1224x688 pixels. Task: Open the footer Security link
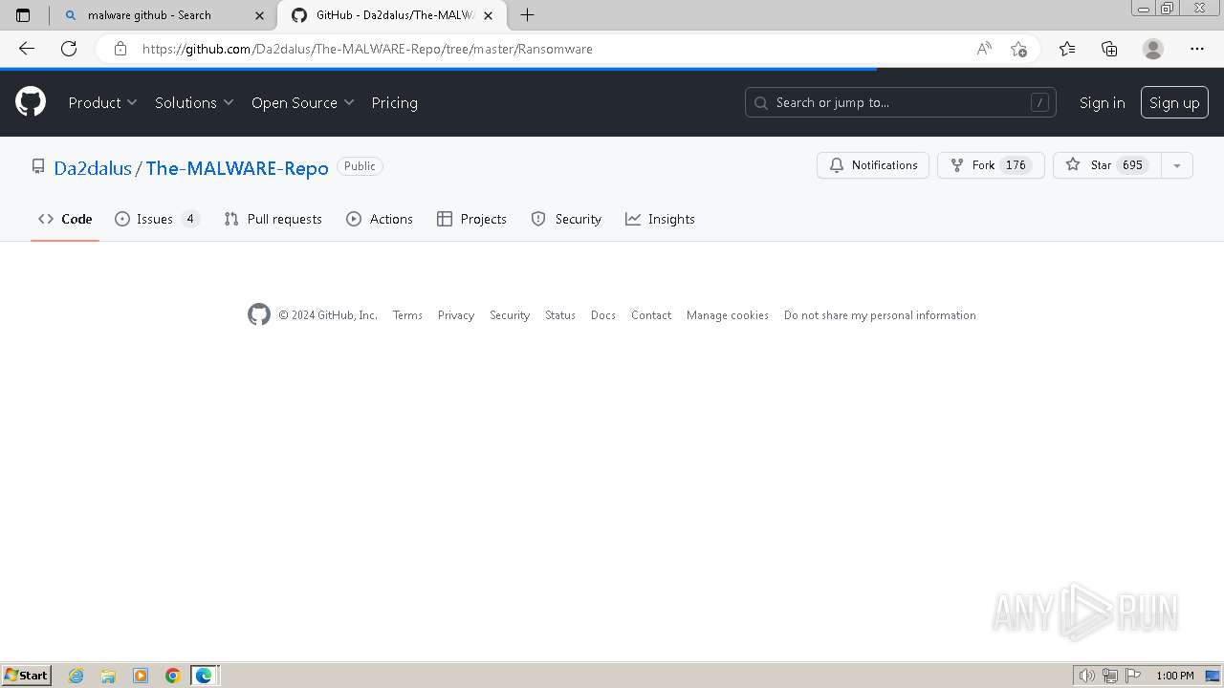pos(510,315)
